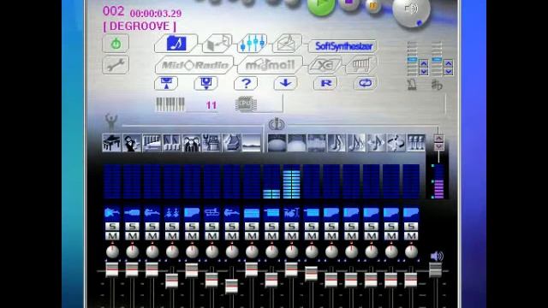Open the midmail button
The image size is (548, 308).
coord(270,65)
